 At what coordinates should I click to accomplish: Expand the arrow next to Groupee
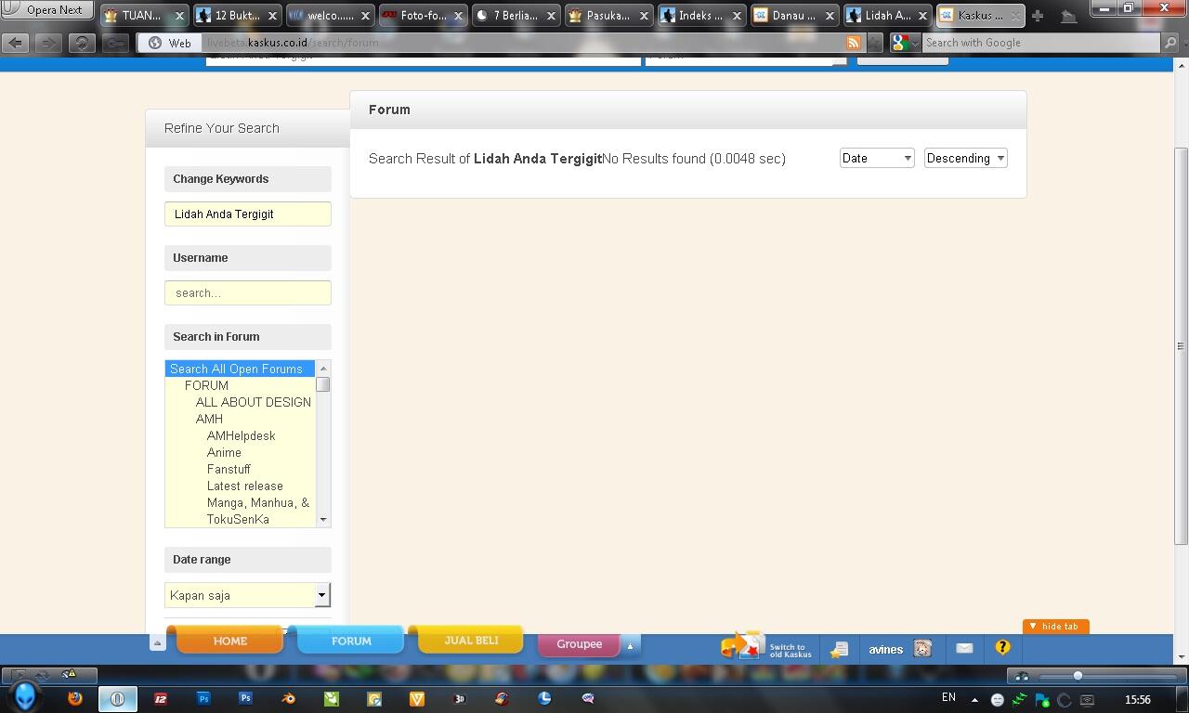tap(630, 645)
